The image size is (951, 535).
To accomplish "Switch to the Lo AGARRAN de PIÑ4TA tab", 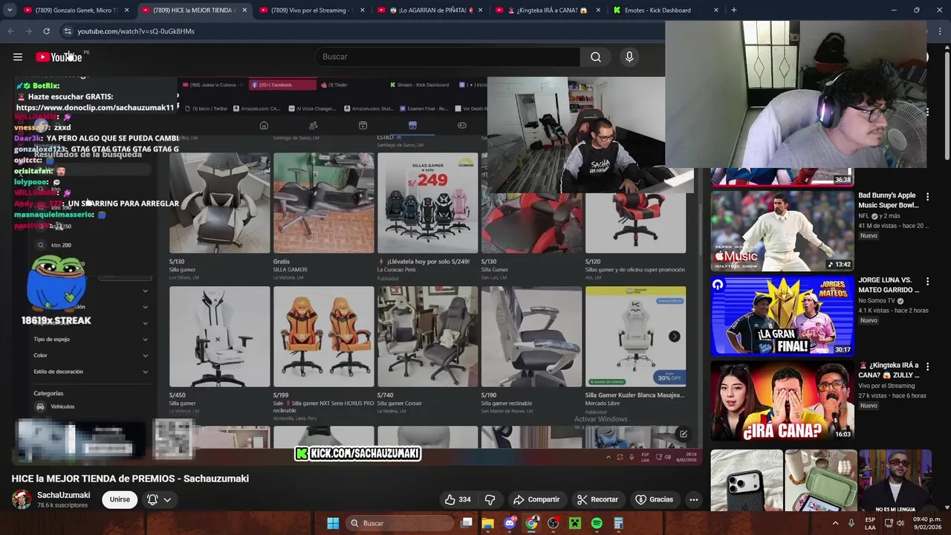I will click(x=430, y=10).
